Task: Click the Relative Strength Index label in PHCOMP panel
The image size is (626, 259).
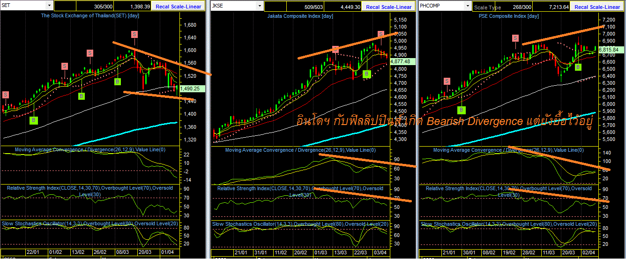Action: (x=508, y=192)
